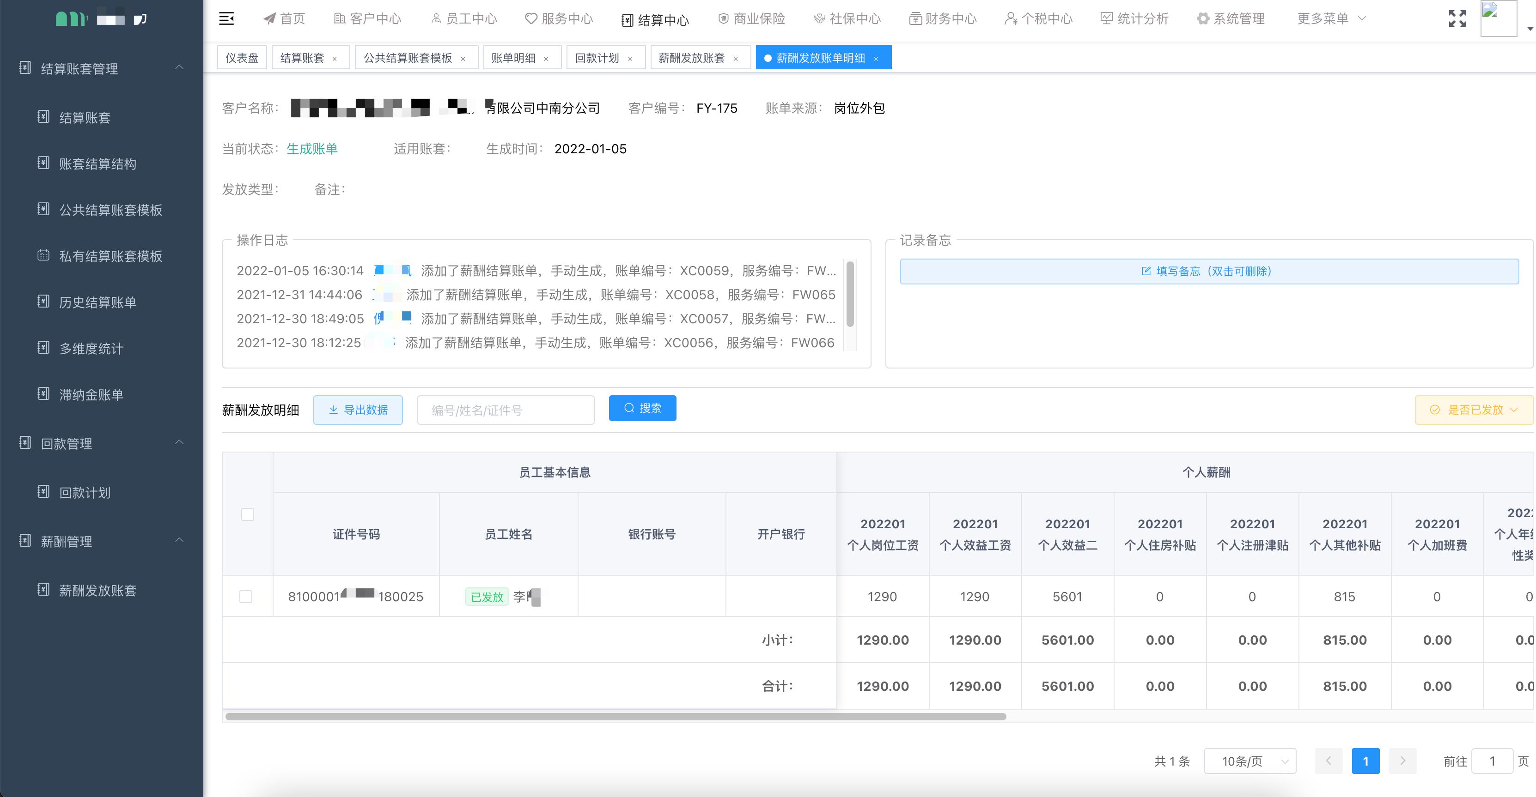Open the 是否已发放 filter dropdown

(1472, 409)
